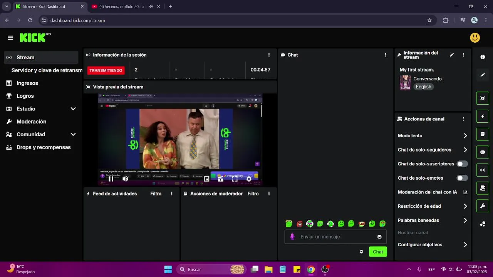Open the hamburger navigation menu
Screen dimensions: 493x277
click(x=10, y=38)
